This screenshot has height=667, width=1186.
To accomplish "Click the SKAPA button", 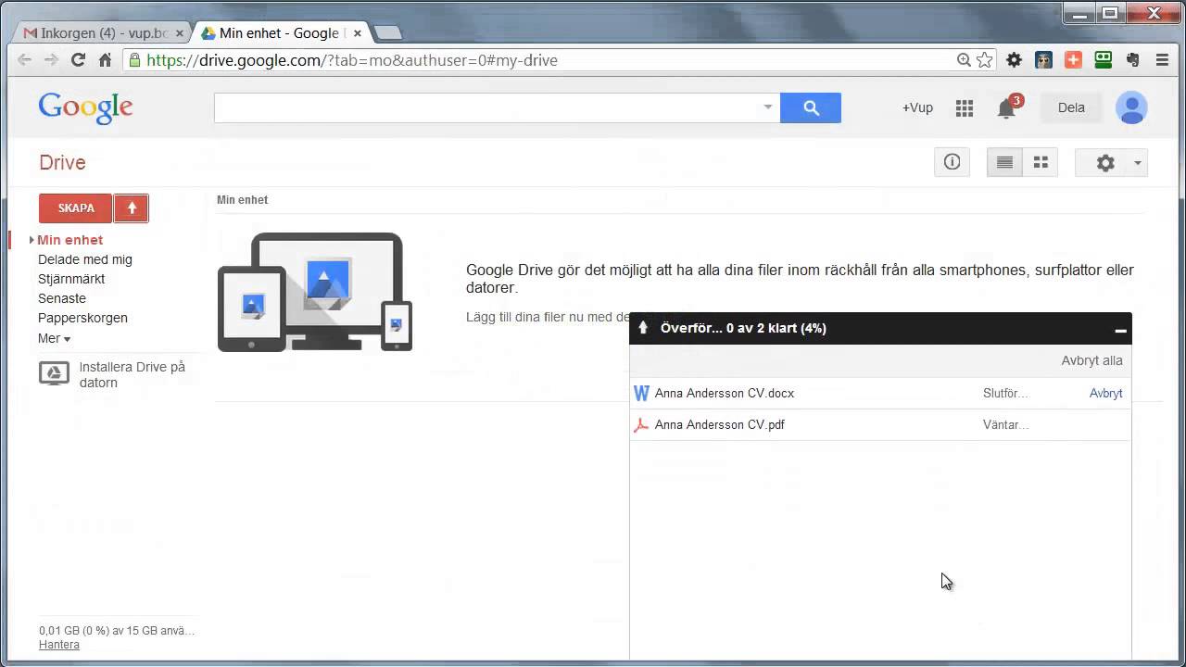I will click(x=76, y=208).
